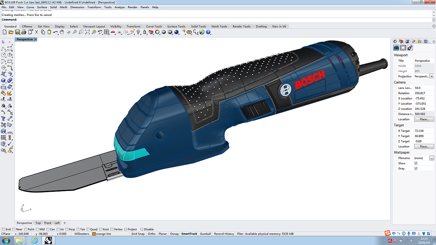Open the Projection dropdown
This screenshot has height=245, width=436.
pyautogui.click(x=431, y=76)
